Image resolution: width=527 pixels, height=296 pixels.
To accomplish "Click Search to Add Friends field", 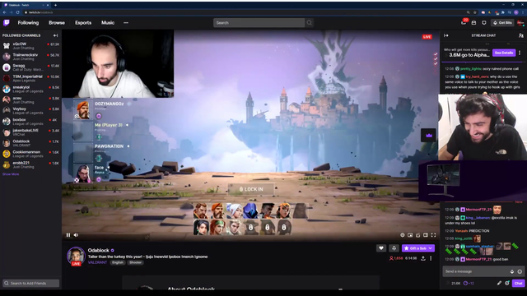I will coord(31,283).
